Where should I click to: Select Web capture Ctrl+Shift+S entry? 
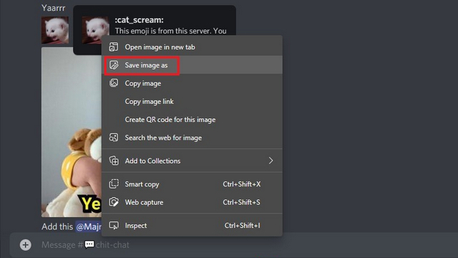(192, 202)
